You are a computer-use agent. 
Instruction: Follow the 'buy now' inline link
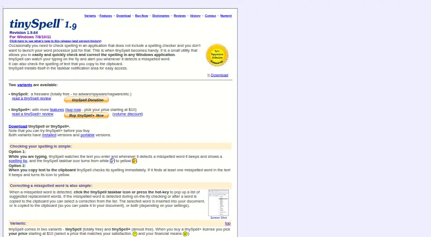(74, 109)
